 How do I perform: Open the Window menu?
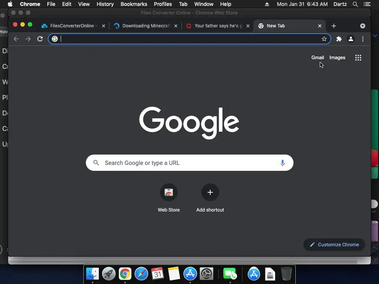pyautogui.click(x=204, y=4)
